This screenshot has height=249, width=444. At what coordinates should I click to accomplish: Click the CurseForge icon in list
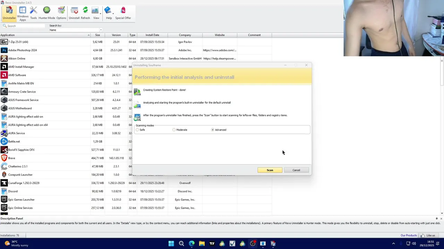(4, 183)
